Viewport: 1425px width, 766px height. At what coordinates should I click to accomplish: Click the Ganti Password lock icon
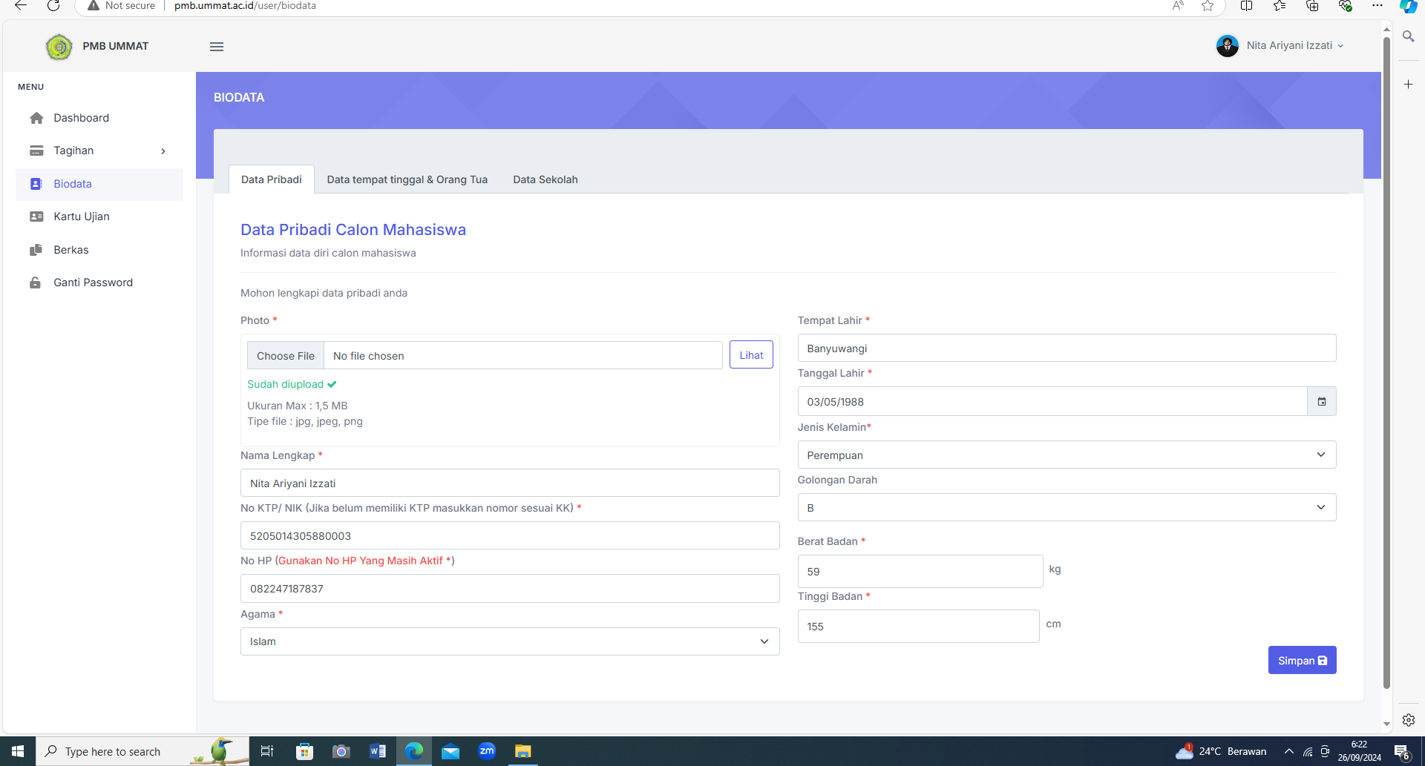click(x=36, y=283)
